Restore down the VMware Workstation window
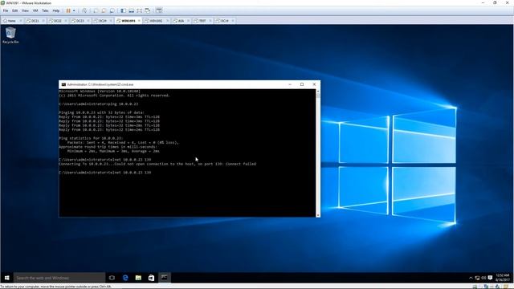The width and height of the screenshot is (514, 289). pos(495,2)
